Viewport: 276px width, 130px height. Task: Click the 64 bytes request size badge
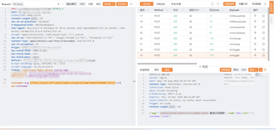coord(18,4)
